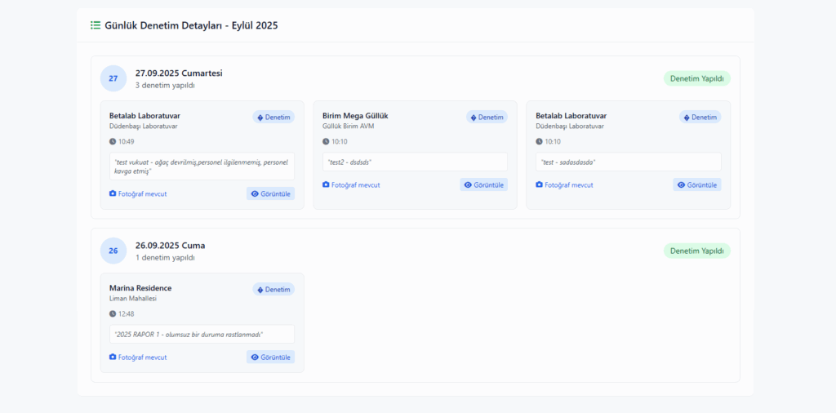Click the 27.09.2025 Cumartesi date heading

pyautogui.click(x=179, y=73)
